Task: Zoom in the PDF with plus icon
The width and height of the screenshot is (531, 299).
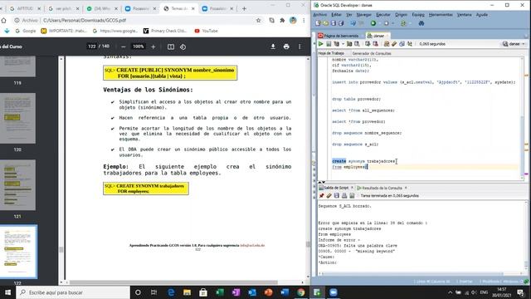Action: [x=153, y=47]
